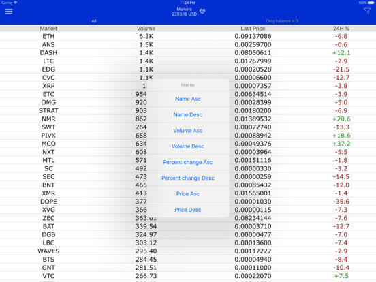
Task: Tap the filter funnel icon
Action: 366,11
